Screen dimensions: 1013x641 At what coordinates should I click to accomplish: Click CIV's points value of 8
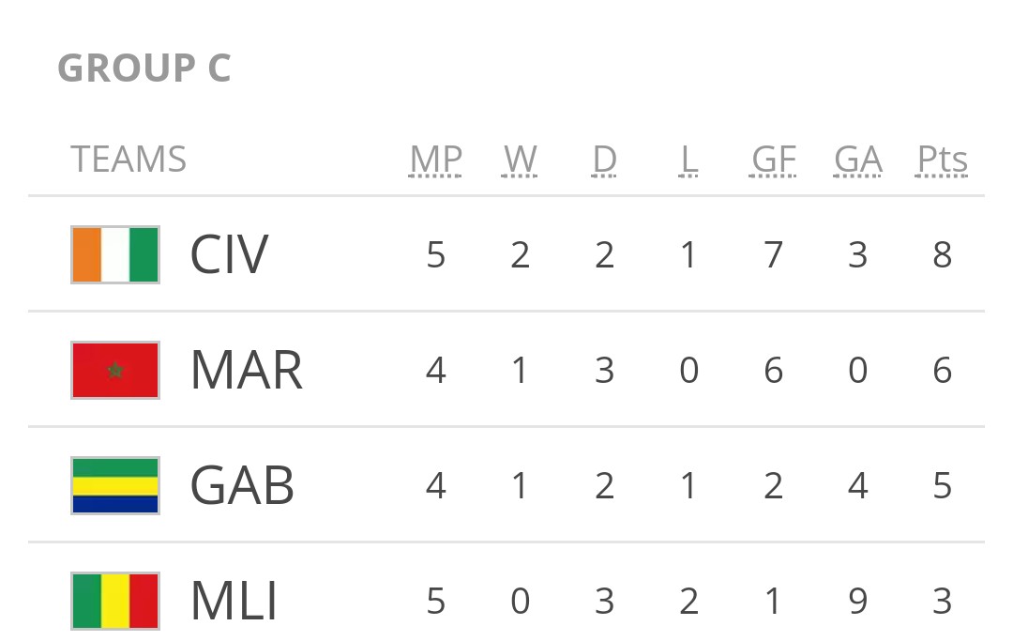point(943,254)
